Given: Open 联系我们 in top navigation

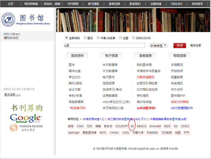Looking at the screenshot, I should tap(135, 4).
